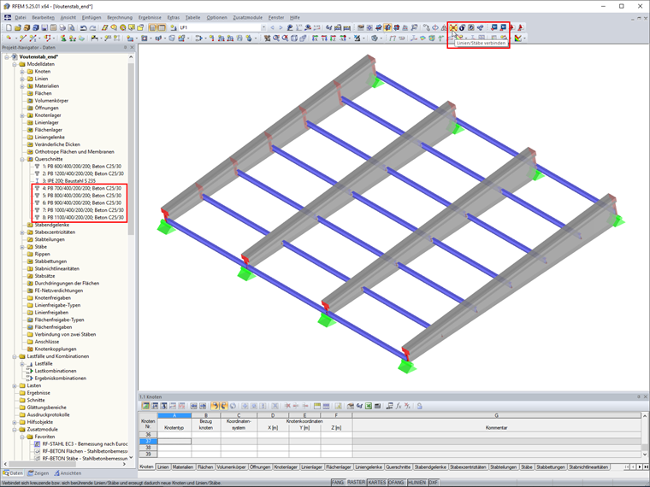Image resolution: width=650 pixels, height=487 pixels.
Task: Select RF-STAHL EC3 module in navigator
Action: click(x=85, y=444)
